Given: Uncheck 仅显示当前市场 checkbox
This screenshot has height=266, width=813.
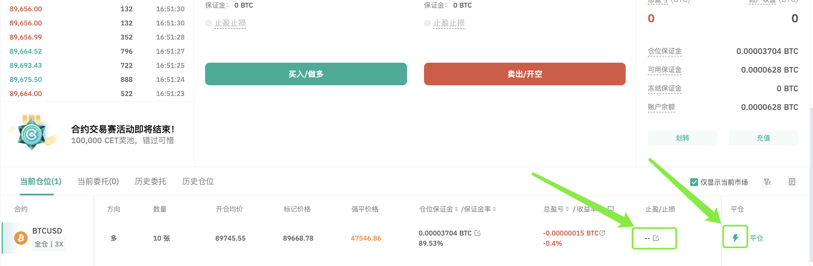Looking at the screenshot, I should click(694, 182).
